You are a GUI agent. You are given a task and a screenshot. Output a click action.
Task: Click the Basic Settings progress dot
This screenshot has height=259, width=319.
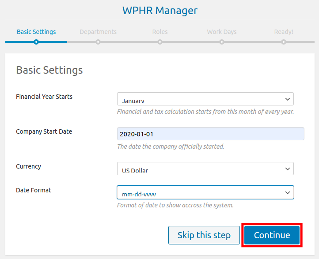pyautogui.click(x=36, y=42)
